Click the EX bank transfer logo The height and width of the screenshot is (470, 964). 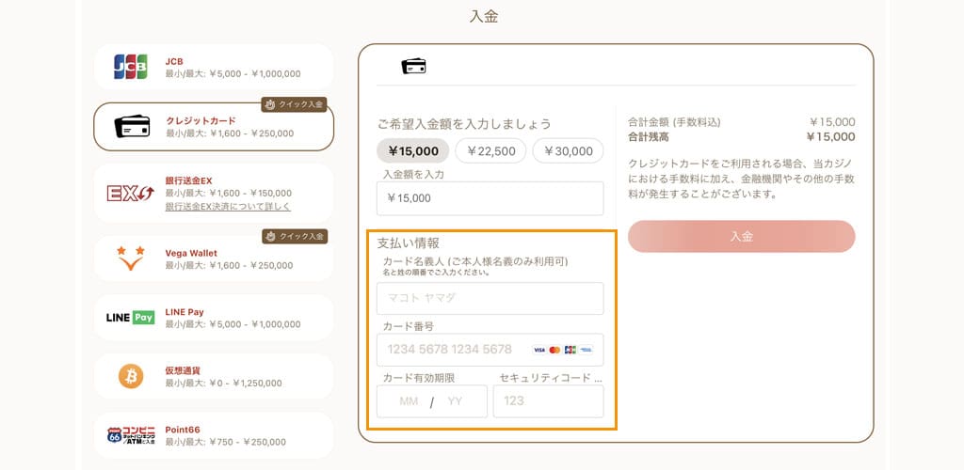tap(130, 194)
